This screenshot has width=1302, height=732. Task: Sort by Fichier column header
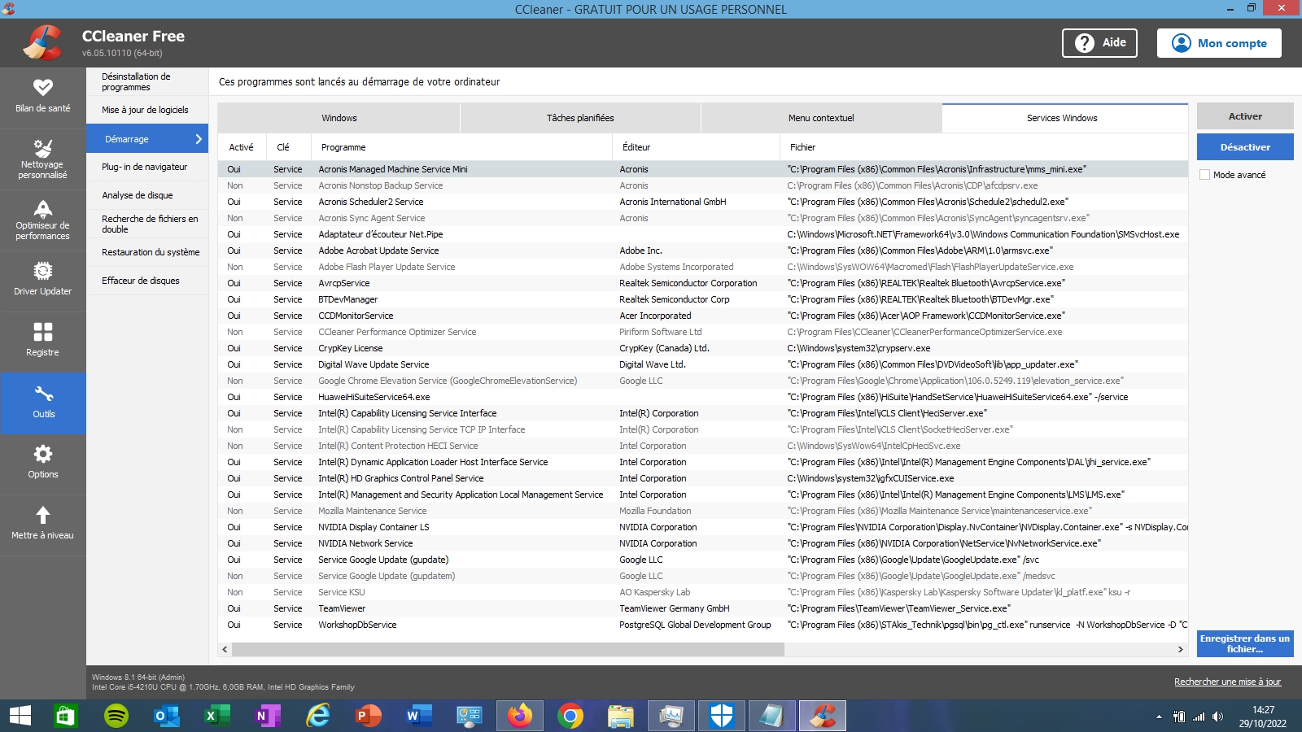(984, 147)
